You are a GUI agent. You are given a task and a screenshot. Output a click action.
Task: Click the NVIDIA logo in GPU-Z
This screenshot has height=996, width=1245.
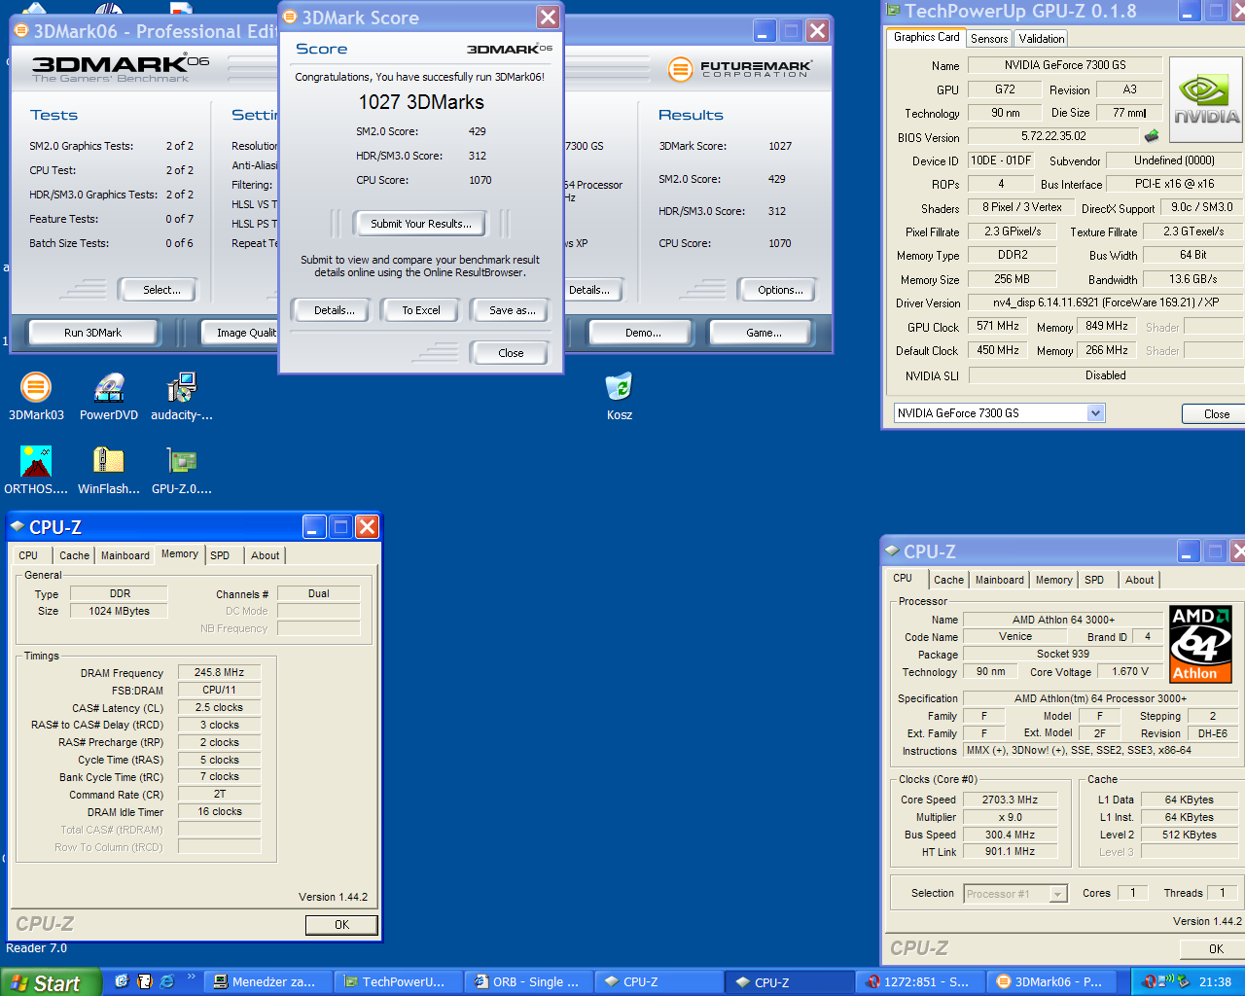point(1205,99)
